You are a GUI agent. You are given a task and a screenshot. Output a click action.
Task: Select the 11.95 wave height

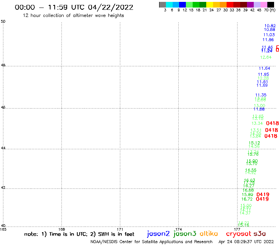click(264, 74)
